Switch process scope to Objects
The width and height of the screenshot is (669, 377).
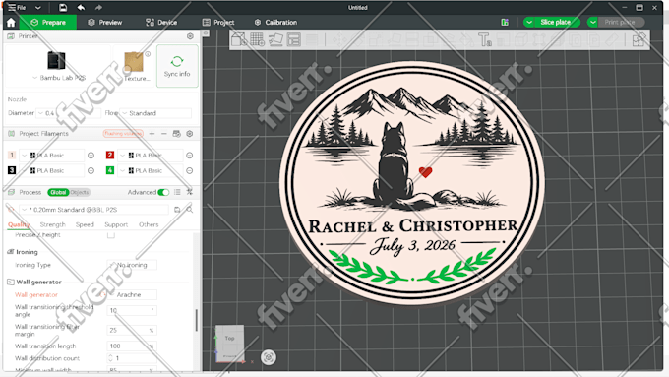tap(80, 192)
